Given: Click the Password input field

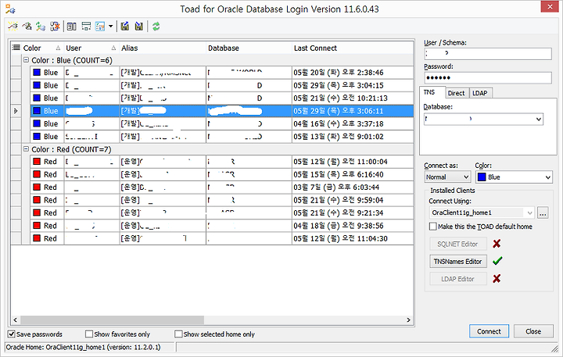Looking at the screenshot, I should point(488,77).
